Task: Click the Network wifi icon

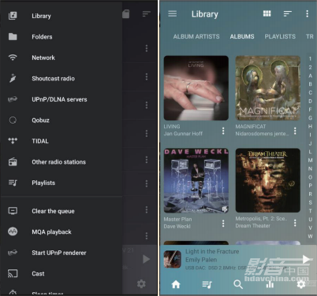Action: click(x=13, y=57)
